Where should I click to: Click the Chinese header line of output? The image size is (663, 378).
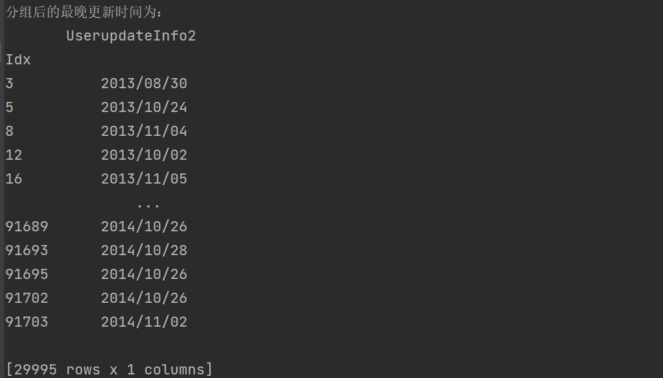(x=85, y=12)
